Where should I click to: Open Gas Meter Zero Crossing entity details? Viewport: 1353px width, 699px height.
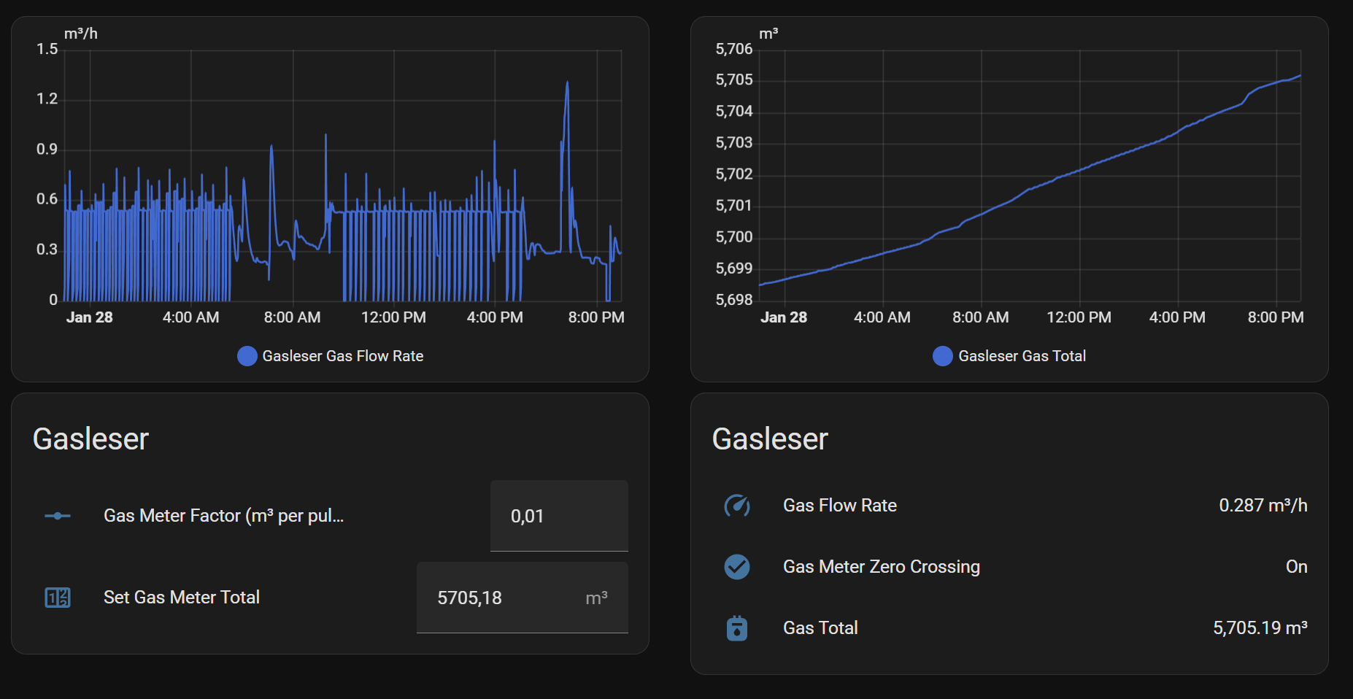click(x=881, y=567)
